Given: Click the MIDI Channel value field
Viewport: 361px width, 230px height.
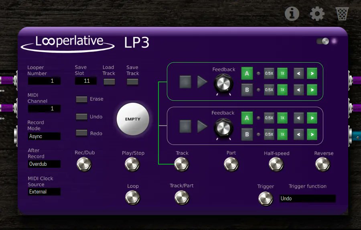Looking at the screenshot, I should (44, 108).
